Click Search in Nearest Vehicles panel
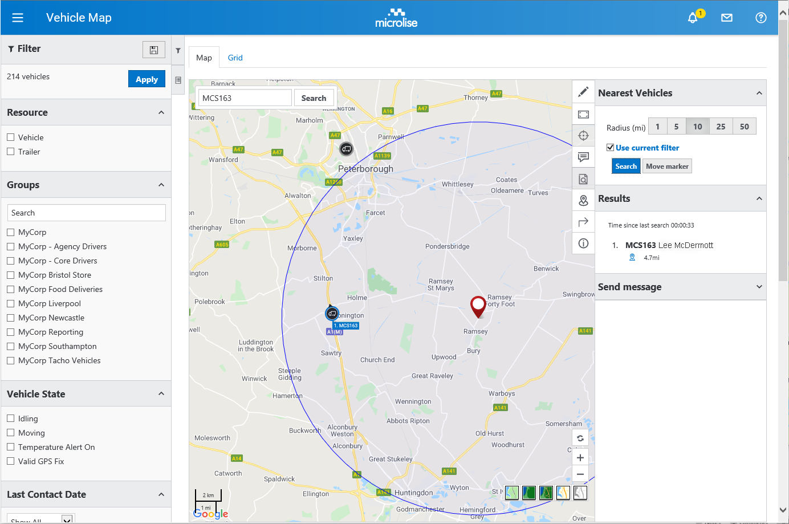The image size is (789, 524). [x=626, y=166]
